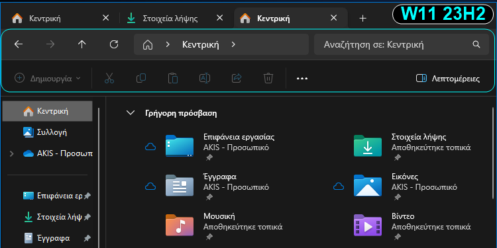The height and width of the screenshot is (248, 497).
Task: Click chevron before Κεντρική in address bar
Action: 168,44
